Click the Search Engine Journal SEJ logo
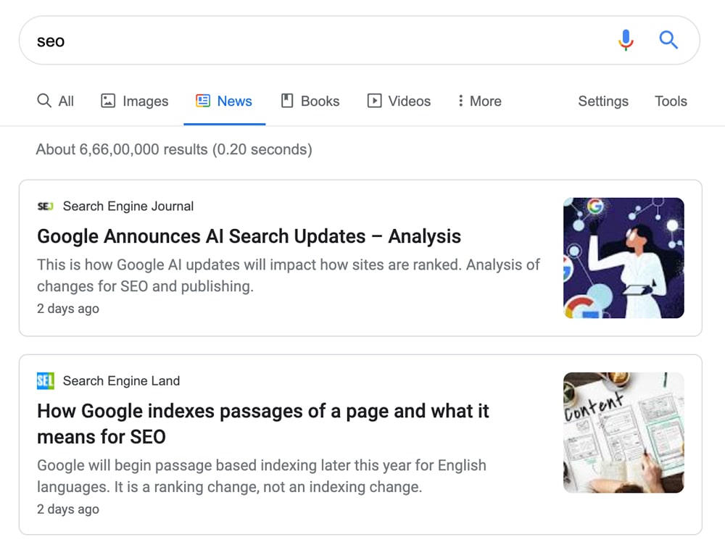Viewport: 725px width, 550px height. (x=45, y=206)
